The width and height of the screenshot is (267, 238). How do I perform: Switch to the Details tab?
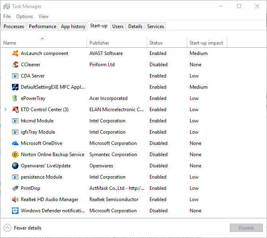[x=135, y=26]
